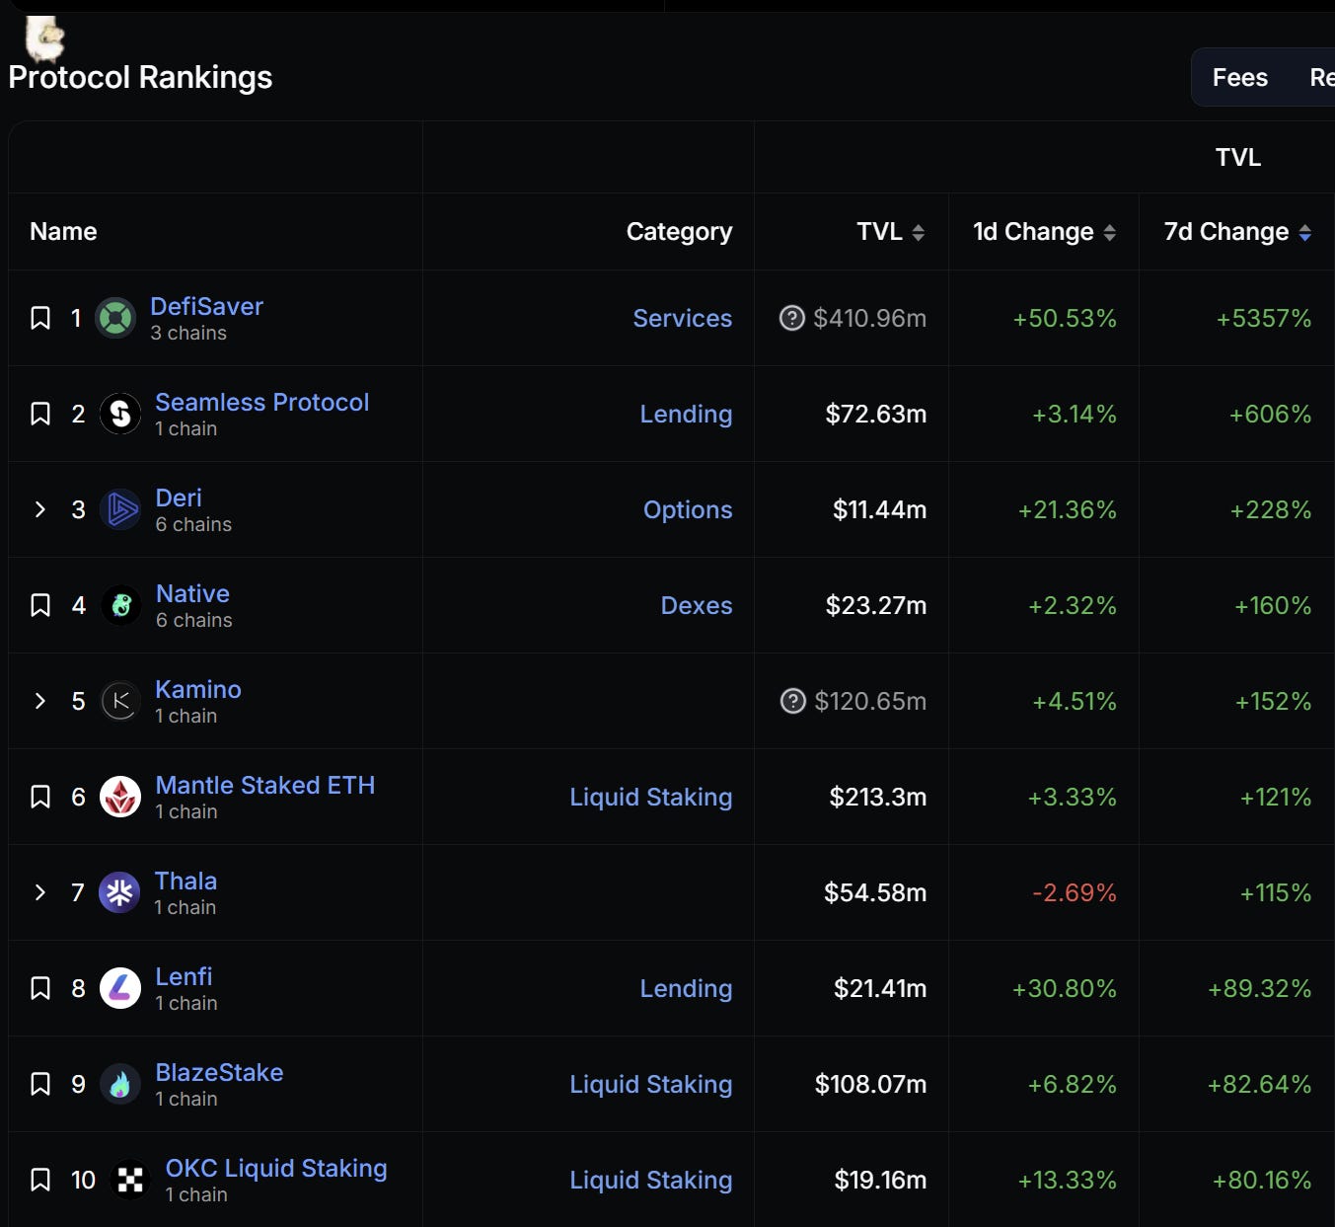Expand the Kamino row
1335x1227 pixels.
click(x=40, y=701)
